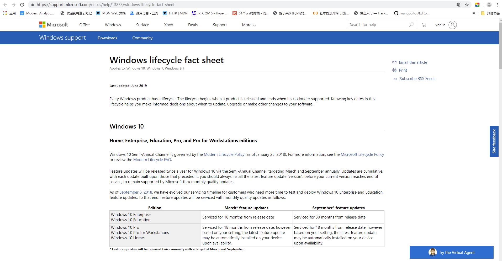The image size is (502, 261).
Task: Open the Chrome three-dot menu
Action: click(x=498, y=5)
